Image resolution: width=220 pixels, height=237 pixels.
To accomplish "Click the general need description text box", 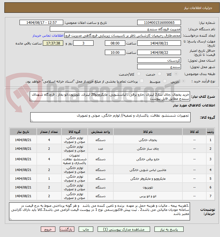I will pos(110,96).
